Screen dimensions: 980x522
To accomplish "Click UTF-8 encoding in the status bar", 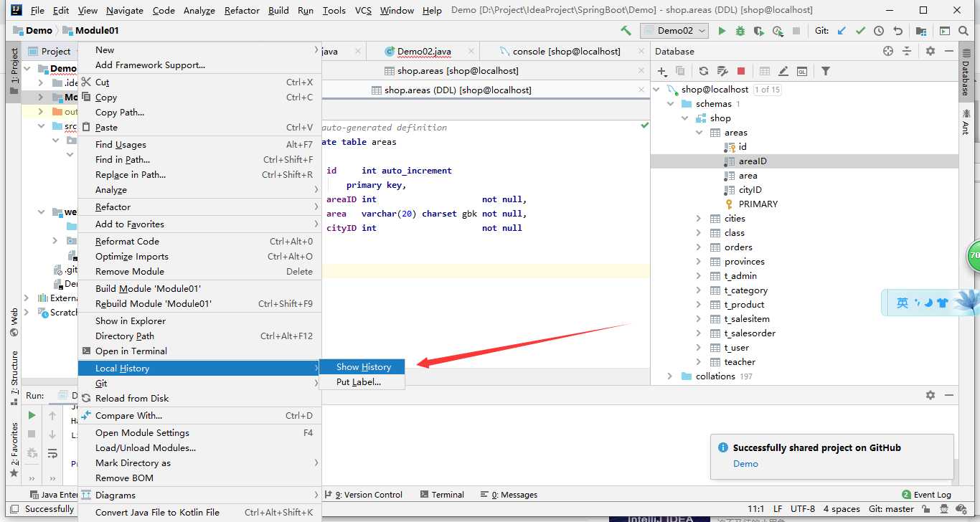I will click(x=804, y=509).
